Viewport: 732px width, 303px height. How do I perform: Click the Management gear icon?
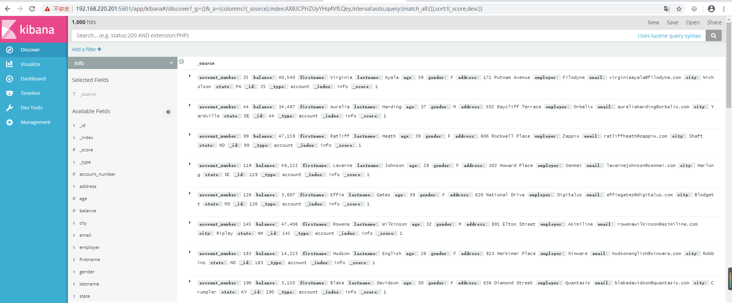point(10,122)
